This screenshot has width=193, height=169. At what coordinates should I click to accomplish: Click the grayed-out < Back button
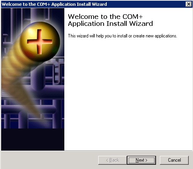point(112,160)
